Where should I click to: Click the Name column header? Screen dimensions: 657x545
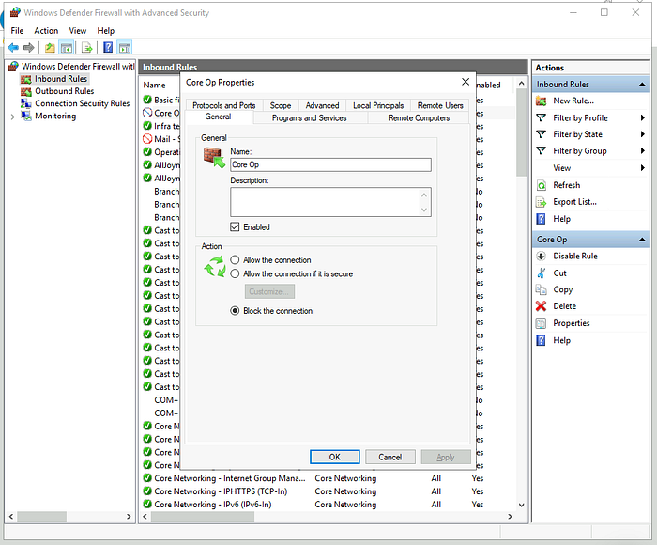coord(154,86)
